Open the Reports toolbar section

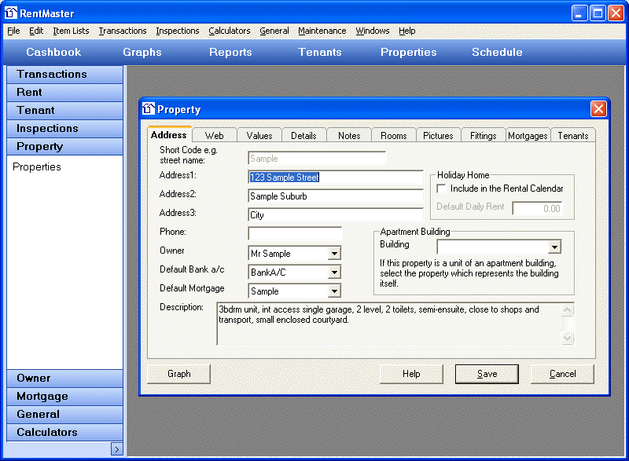point(230,52)
